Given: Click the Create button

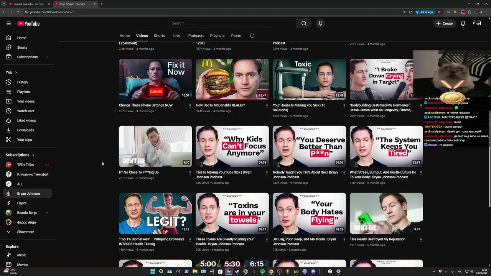Looking at the screenshot, I should pyautogui.click(x=444, y=23).
